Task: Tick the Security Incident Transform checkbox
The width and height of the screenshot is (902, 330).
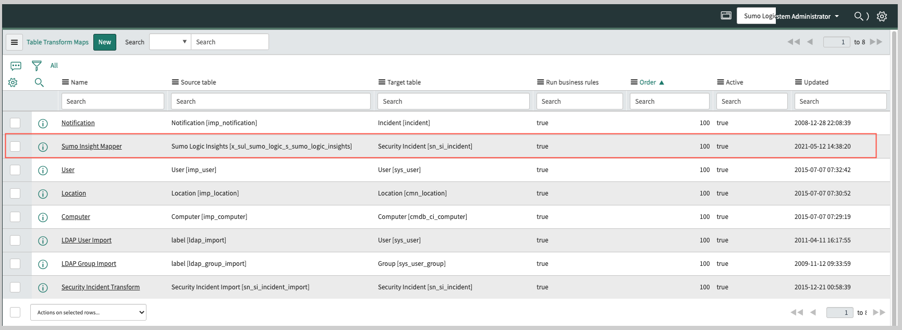Action: point(15,287)
